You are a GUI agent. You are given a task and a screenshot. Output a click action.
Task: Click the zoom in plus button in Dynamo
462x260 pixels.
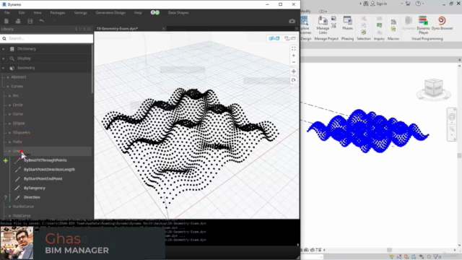pos(294,56)
